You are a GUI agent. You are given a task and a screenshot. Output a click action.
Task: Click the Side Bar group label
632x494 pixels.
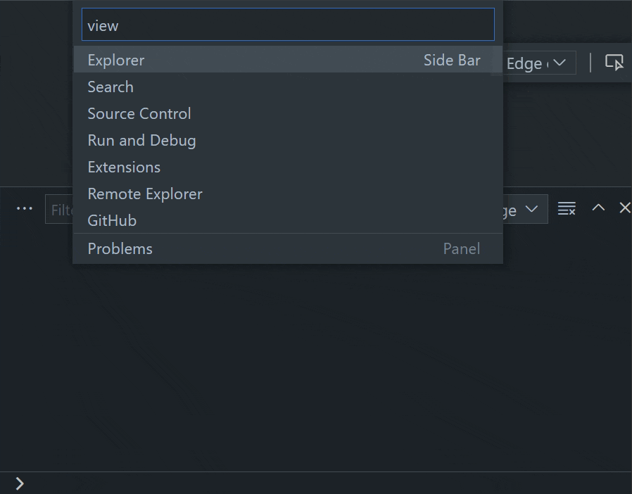coord(452,60)
